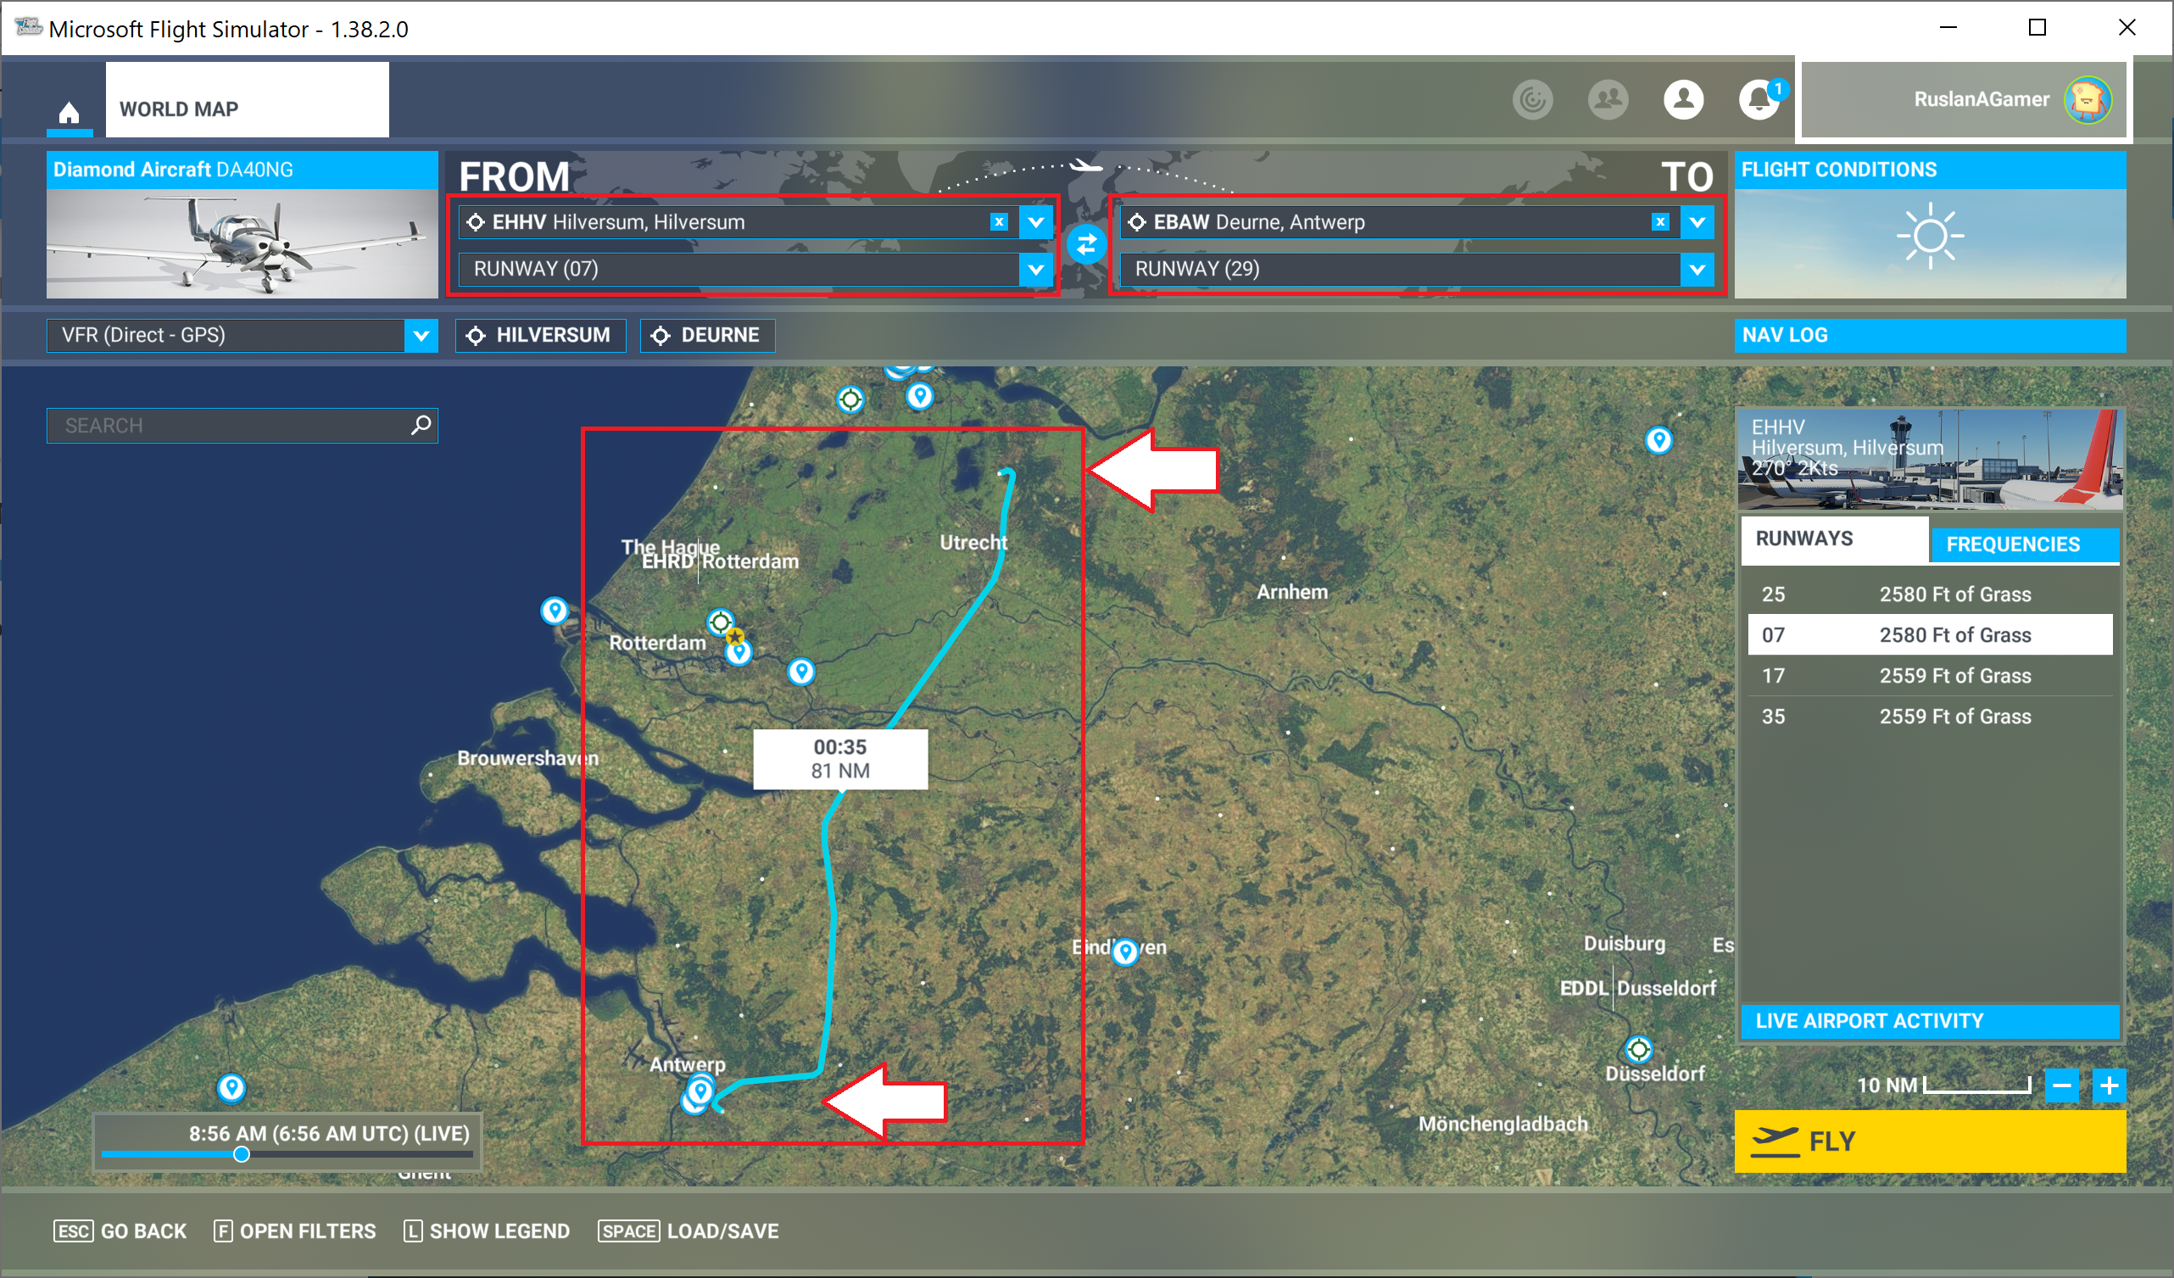Screen dimensions: 2174x1278
Task: Open the multiplayer friends icon
Action: (x=1608, y=100)
